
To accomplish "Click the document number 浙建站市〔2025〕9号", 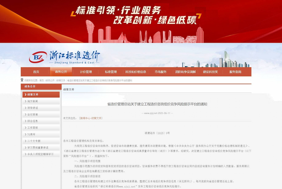I will coord(157,133).
